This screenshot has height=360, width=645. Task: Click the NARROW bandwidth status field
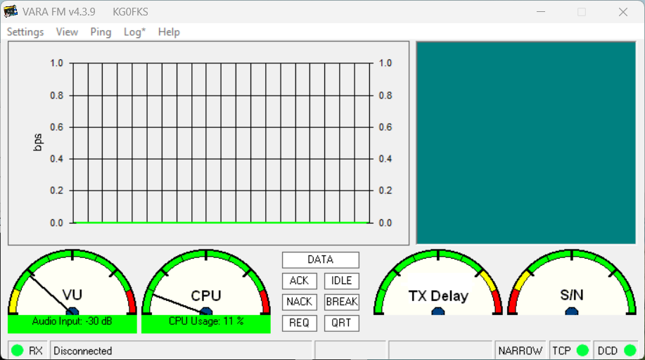click(521, 350)
